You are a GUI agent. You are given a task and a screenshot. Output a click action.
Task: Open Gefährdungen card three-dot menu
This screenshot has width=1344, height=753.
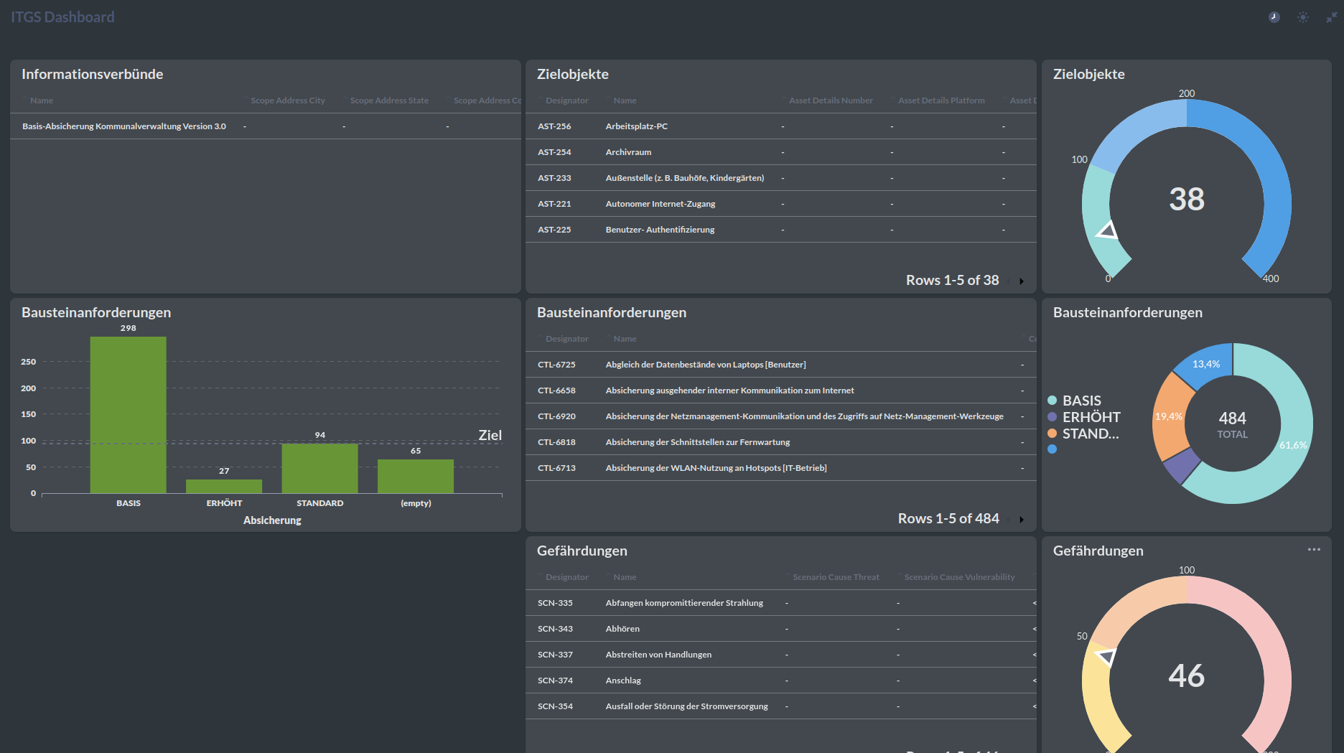click(1314, 550)
